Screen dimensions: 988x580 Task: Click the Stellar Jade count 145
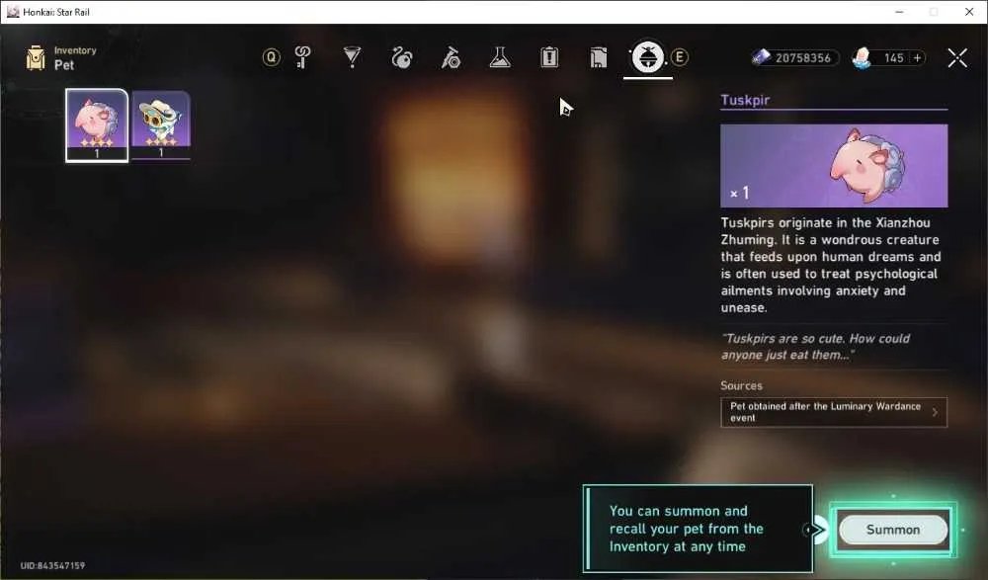pyautogui.click(x=894, y=58)
